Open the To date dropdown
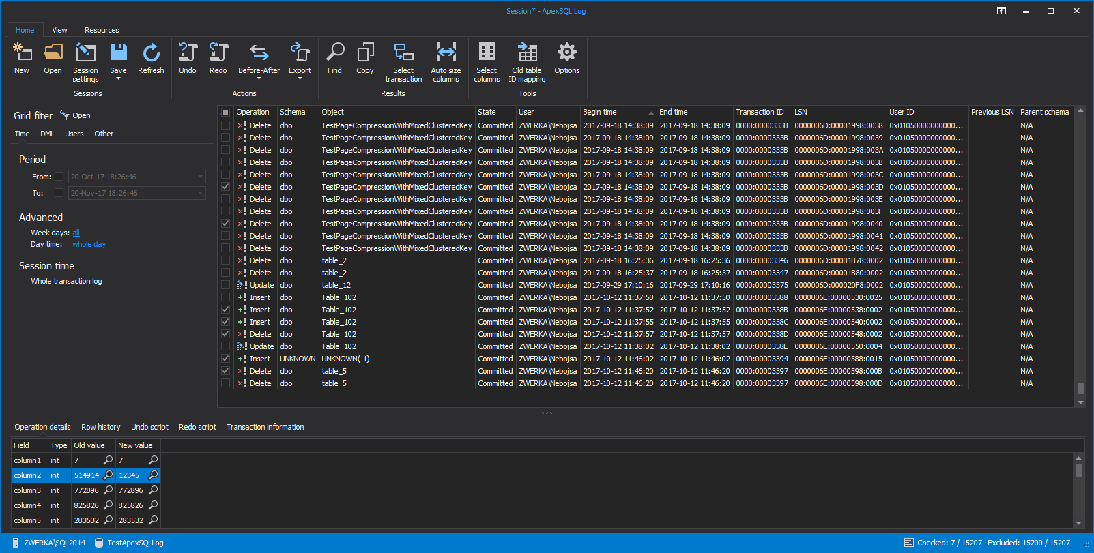The image size is (1094, 553). (201, 193)
